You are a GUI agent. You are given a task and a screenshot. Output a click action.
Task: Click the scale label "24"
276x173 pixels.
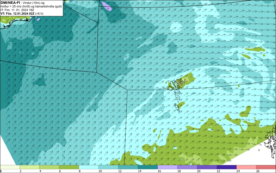238,171
